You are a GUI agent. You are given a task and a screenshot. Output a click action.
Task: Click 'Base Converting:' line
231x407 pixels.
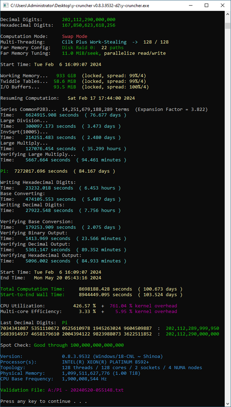(x=23, y=193)
